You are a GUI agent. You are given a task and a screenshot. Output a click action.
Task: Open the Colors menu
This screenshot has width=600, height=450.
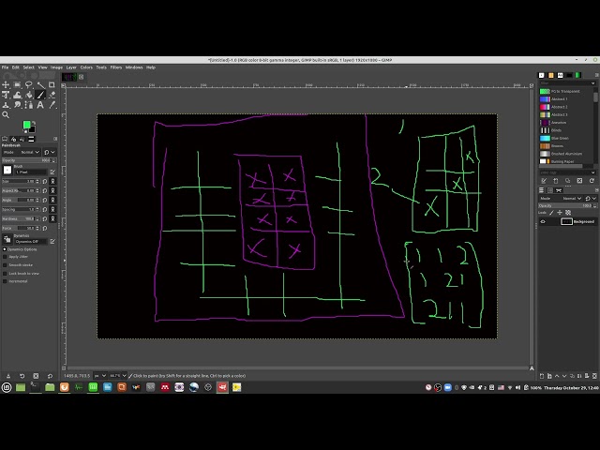86,67
